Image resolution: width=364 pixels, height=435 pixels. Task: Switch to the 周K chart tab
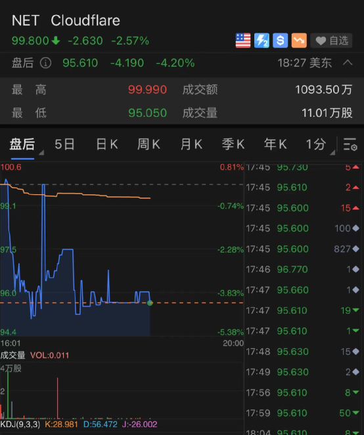(148, 144)
